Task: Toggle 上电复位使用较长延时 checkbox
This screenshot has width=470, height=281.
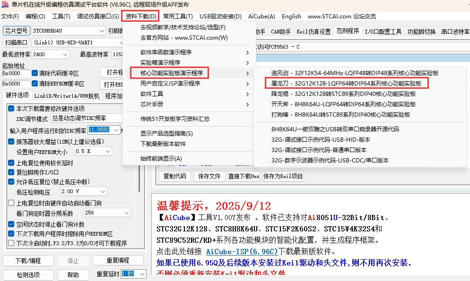Action: (x=11, y=163)
